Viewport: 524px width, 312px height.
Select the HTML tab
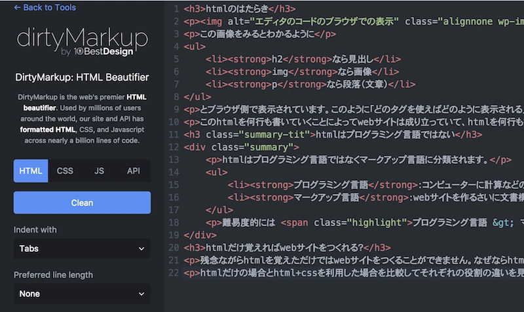pyautogui.click(x=31, y=171)
